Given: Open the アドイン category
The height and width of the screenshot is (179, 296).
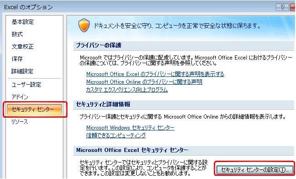Looking at the screenshot, I should tap(20, 97).
